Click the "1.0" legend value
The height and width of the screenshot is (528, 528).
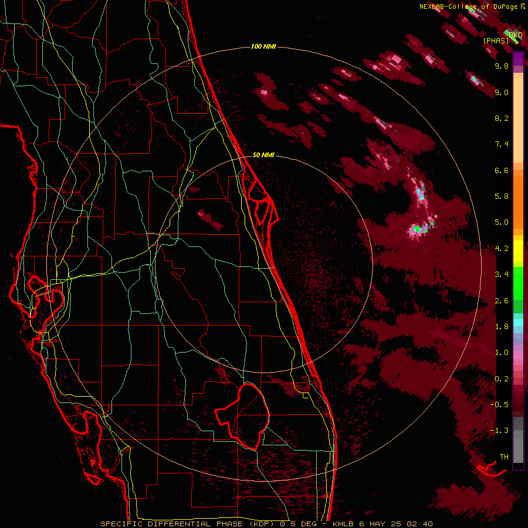[502, 353]
